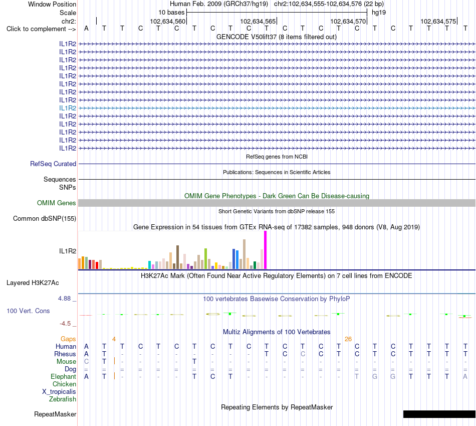Click the gray OMIM Genes bar
476x426 pixels.
pyautogui.click(x=277, y=203)
